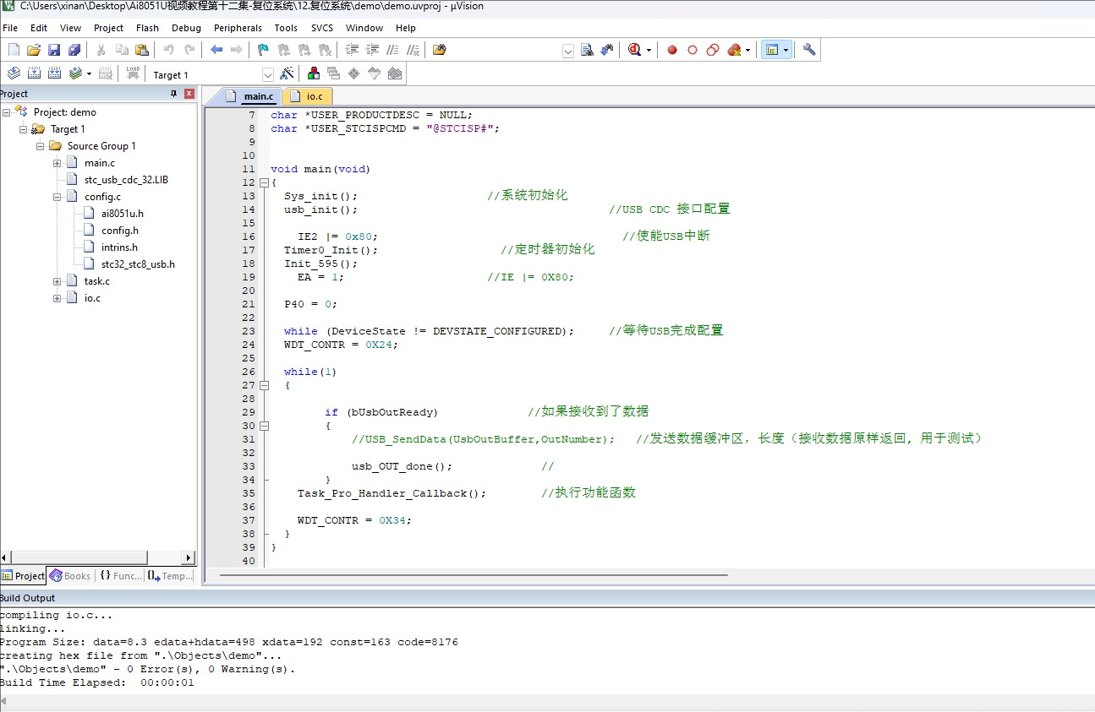Click the Redo arrow icon

tap(189, 50)
